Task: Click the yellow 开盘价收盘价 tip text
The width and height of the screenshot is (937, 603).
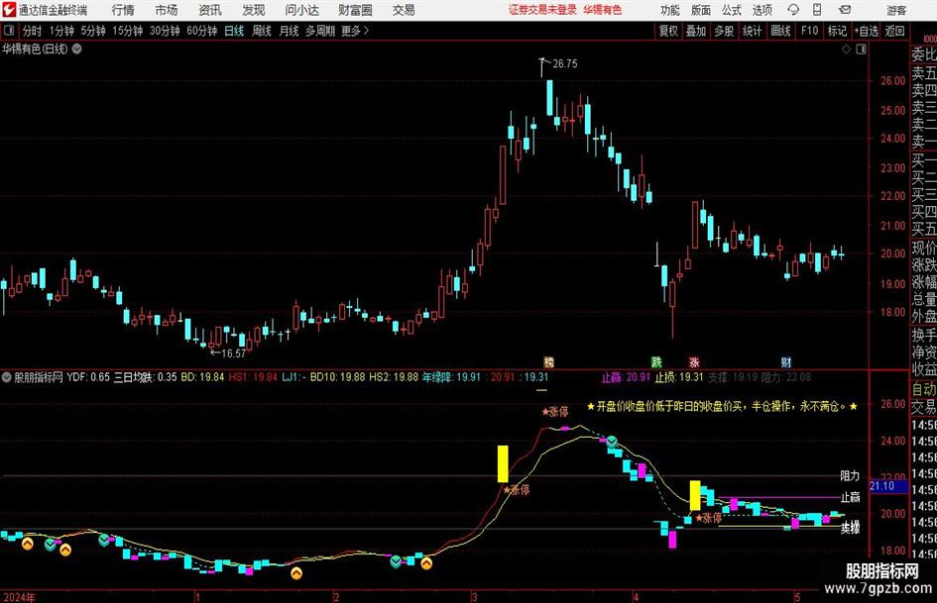Action: coord(723,407)
